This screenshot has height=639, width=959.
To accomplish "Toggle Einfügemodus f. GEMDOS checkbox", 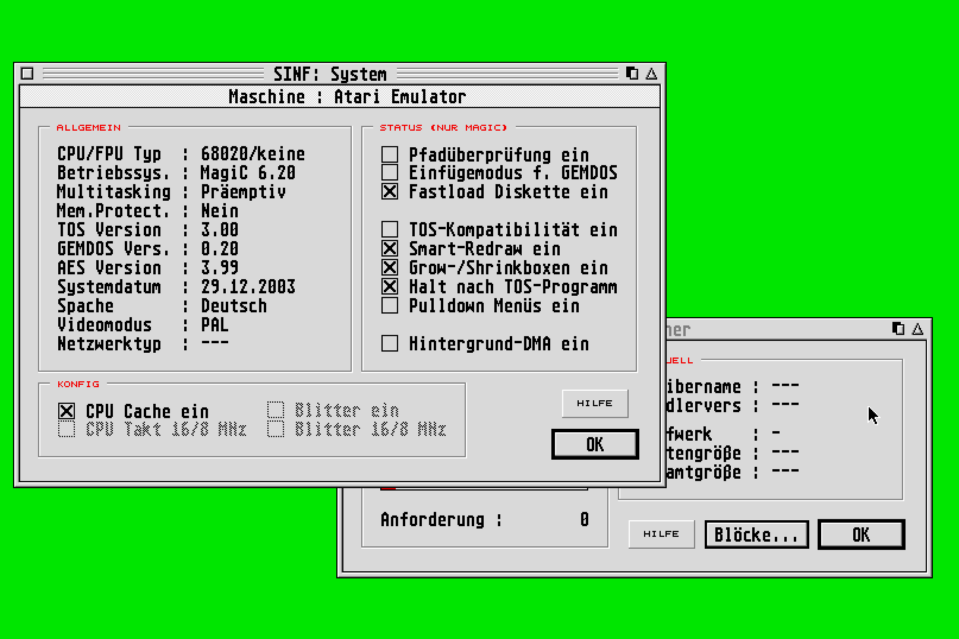I will 390,172.
